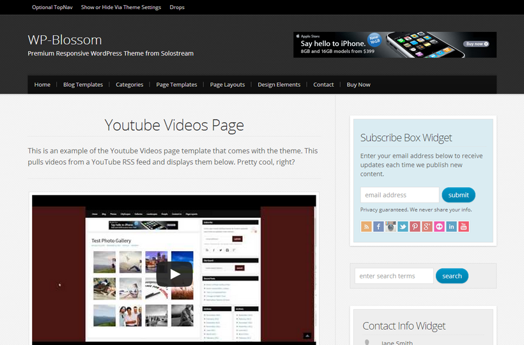Click the iPhone banner advertisement

coord(395,45)
